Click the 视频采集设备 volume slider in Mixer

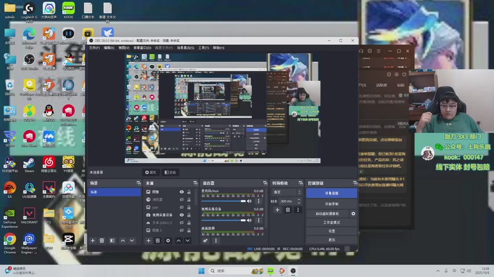click(224, 220)
